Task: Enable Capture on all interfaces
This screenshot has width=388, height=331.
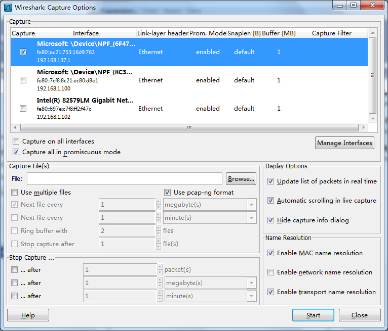Action: [16, 141]
